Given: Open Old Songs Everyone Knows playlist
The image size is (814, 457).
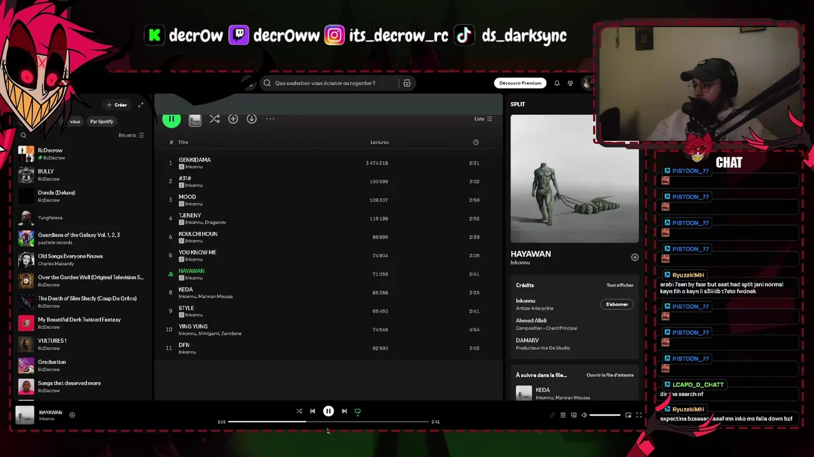Looking at the screenshot, I should click(83, 260).
